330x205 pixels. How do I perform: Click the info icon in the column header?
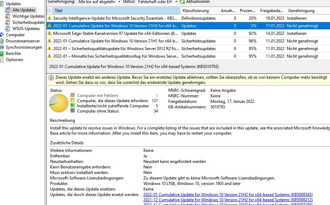49,10
